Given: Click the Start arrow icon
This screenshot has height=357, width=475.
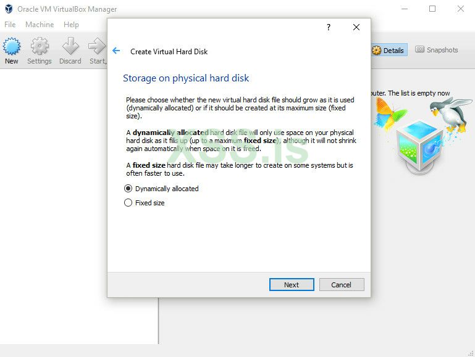Looking at the screenshot, I should 97,47.
